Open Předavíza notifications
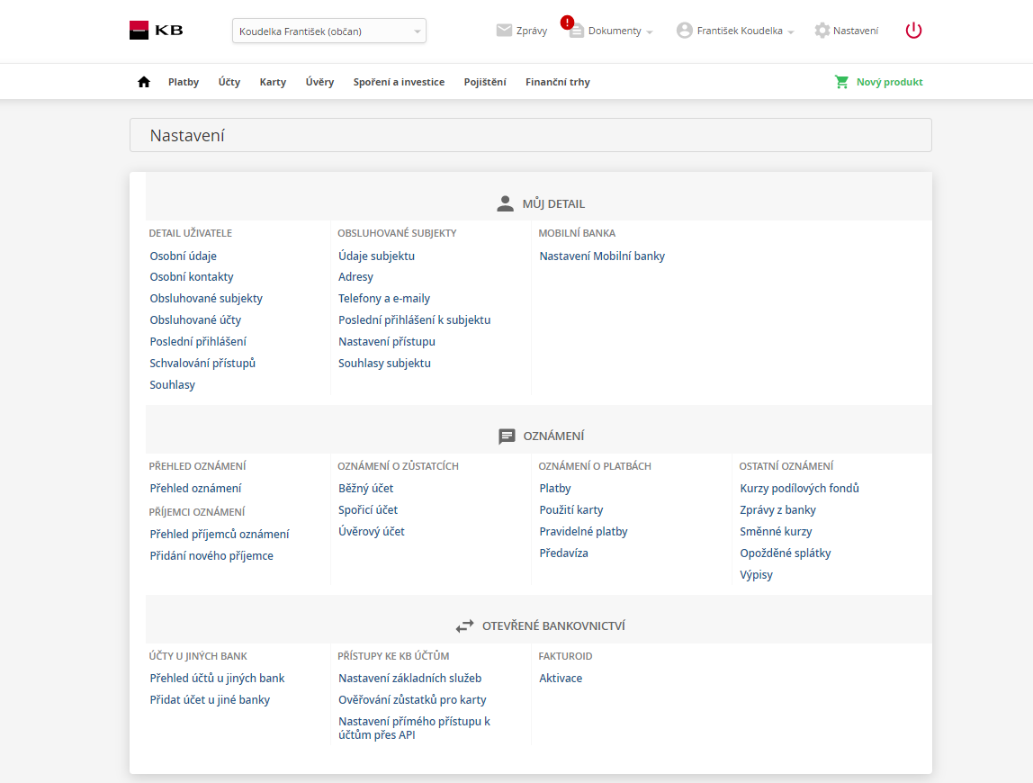 click(563, 553)
